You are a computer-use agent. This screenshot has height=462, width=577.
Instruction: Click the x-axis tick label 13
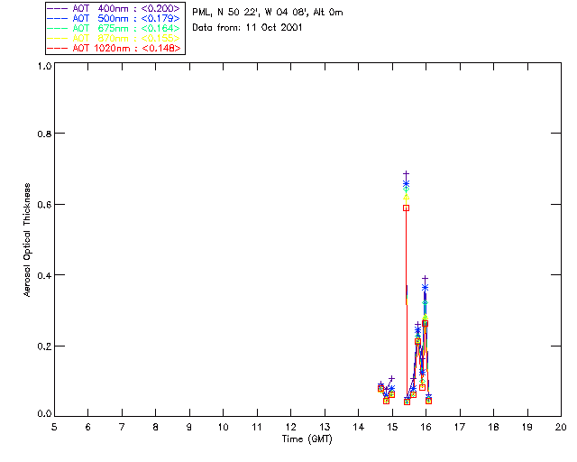click(x=325, y=427)
